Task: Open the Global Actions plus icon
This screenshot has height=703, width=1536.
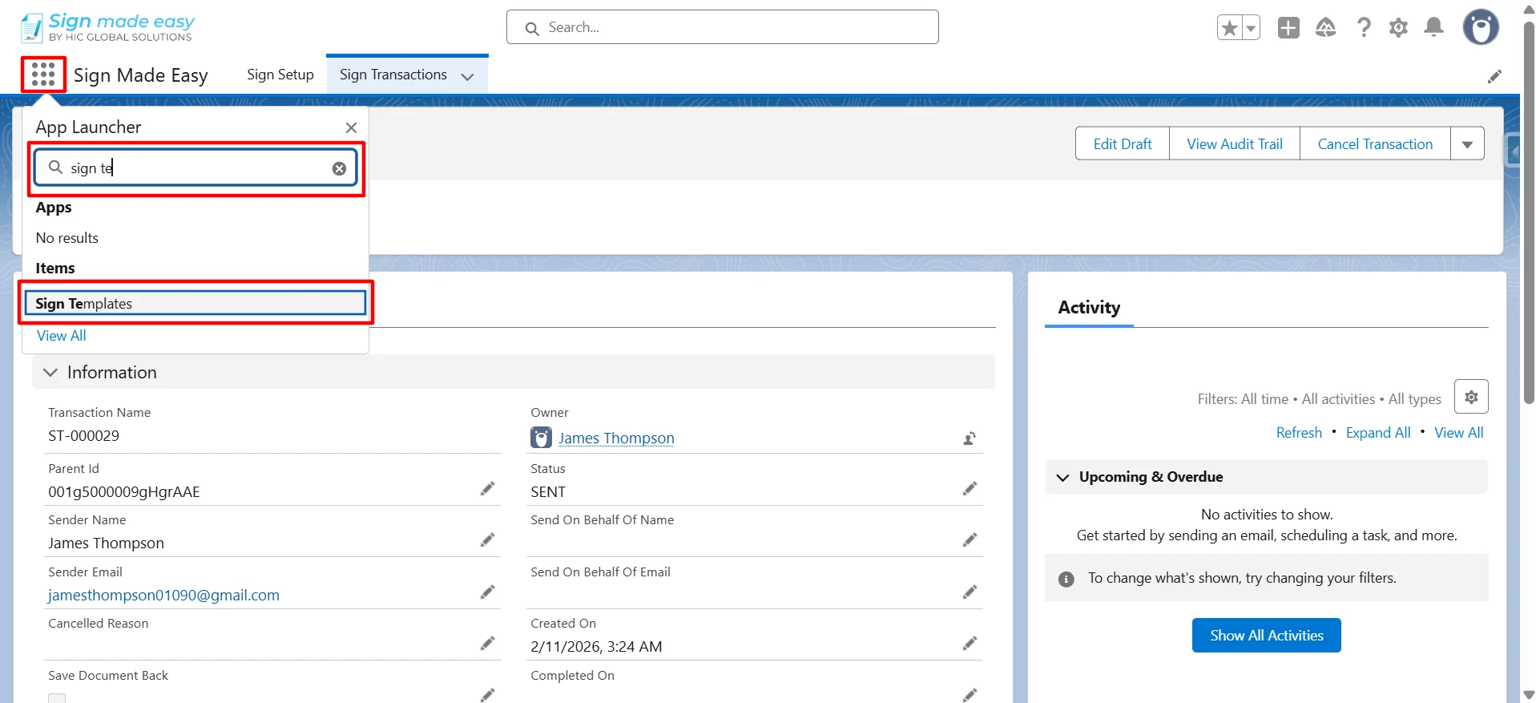Action: point(1288,28)
